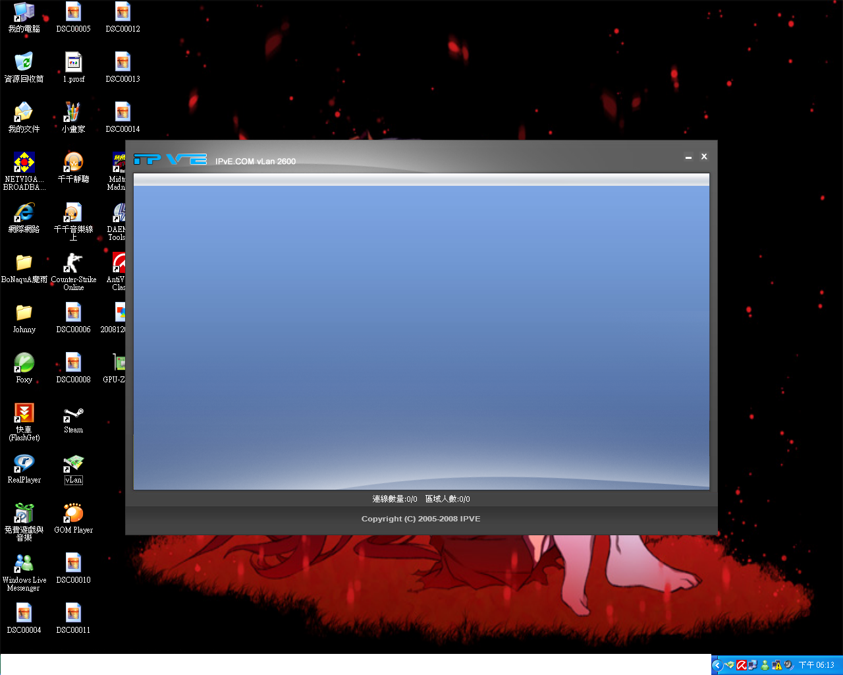Screen dimensions: 843x675
Task: Click the vLan network card tray icon
Action: click(x=730, y=665)
